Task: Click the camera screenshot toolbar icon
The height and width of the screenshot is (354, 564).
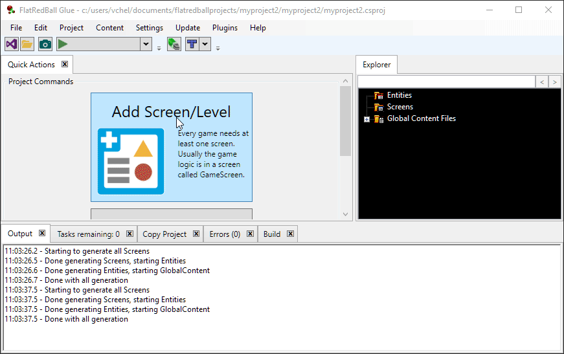Action: (x=45, y=44)
